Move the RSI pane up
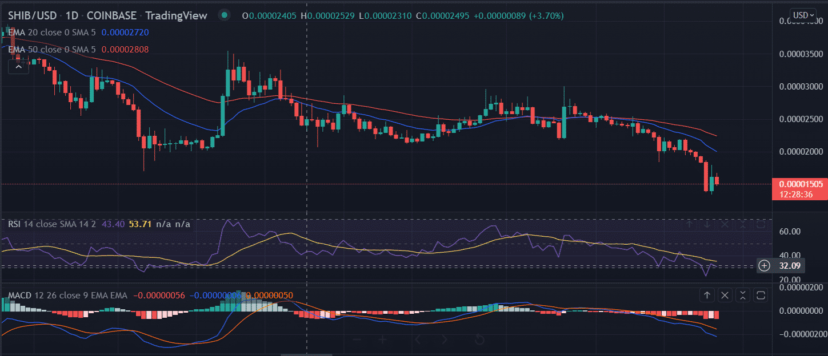 [x=690, y=224]
